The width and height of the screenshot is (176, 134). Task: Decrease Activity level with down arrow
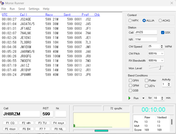click(x=169, y=85)
